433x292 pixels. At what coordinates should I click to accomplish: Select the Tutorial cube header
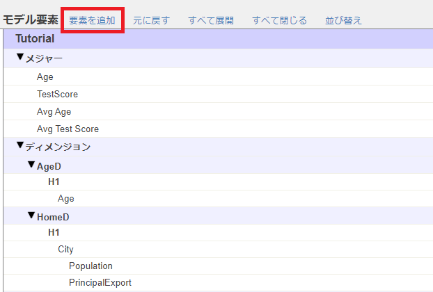click(x=35, y=39)
